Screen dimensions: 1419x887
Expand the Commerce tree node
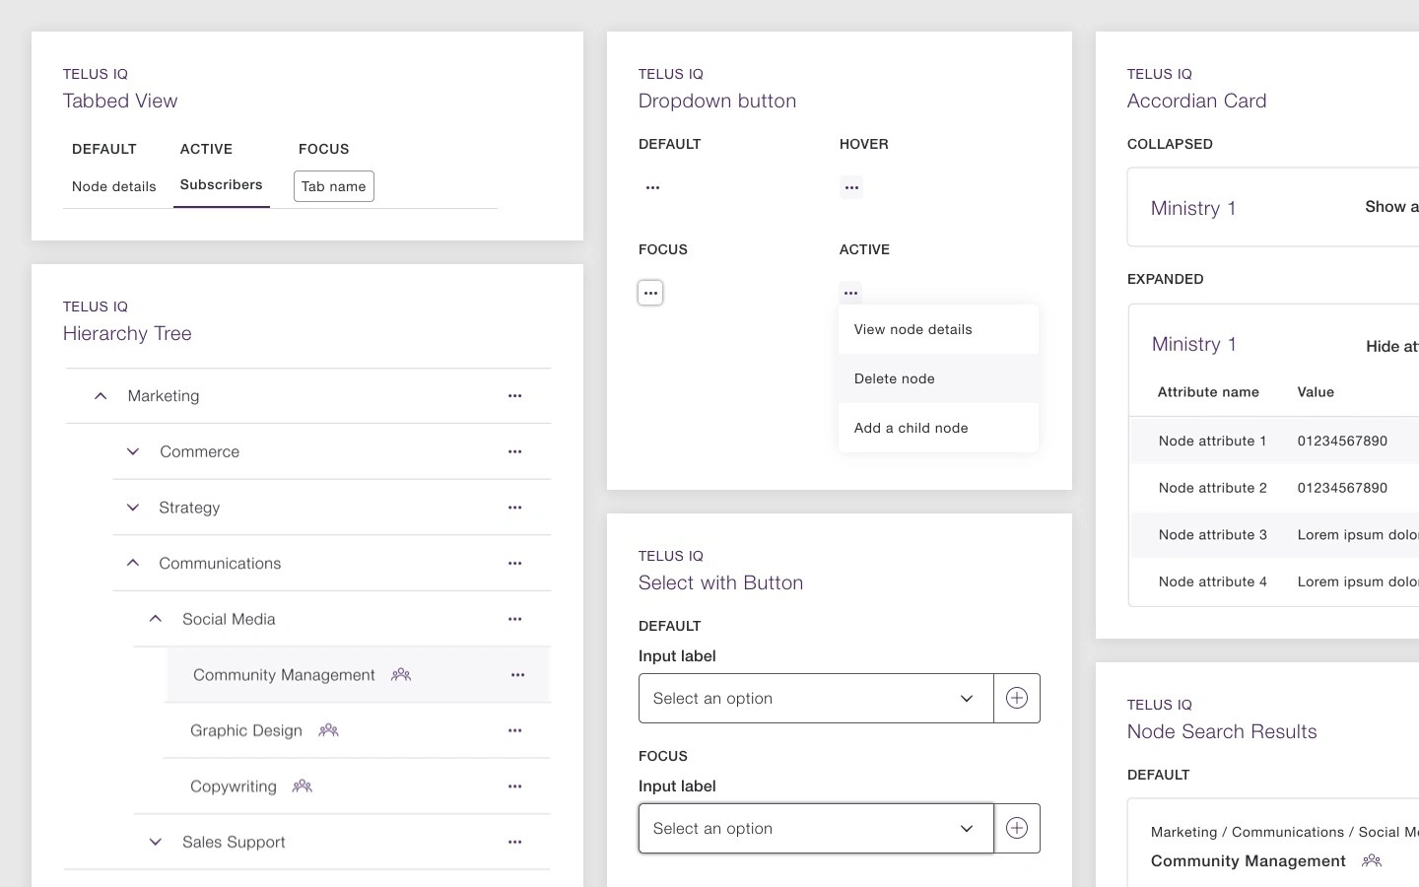click(133, 451)
